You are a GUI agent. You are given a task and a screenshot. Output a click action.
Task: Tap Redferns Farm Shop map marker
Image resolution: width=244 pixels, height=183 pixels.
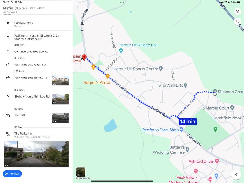coord(181,130)
